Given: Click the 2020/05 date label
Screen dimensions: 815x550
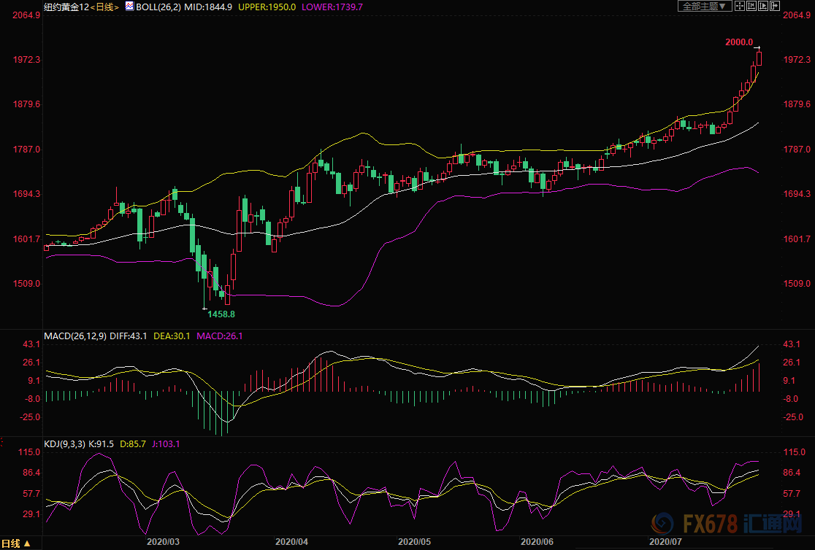Looking at the screenshot, I should (414, 542).
